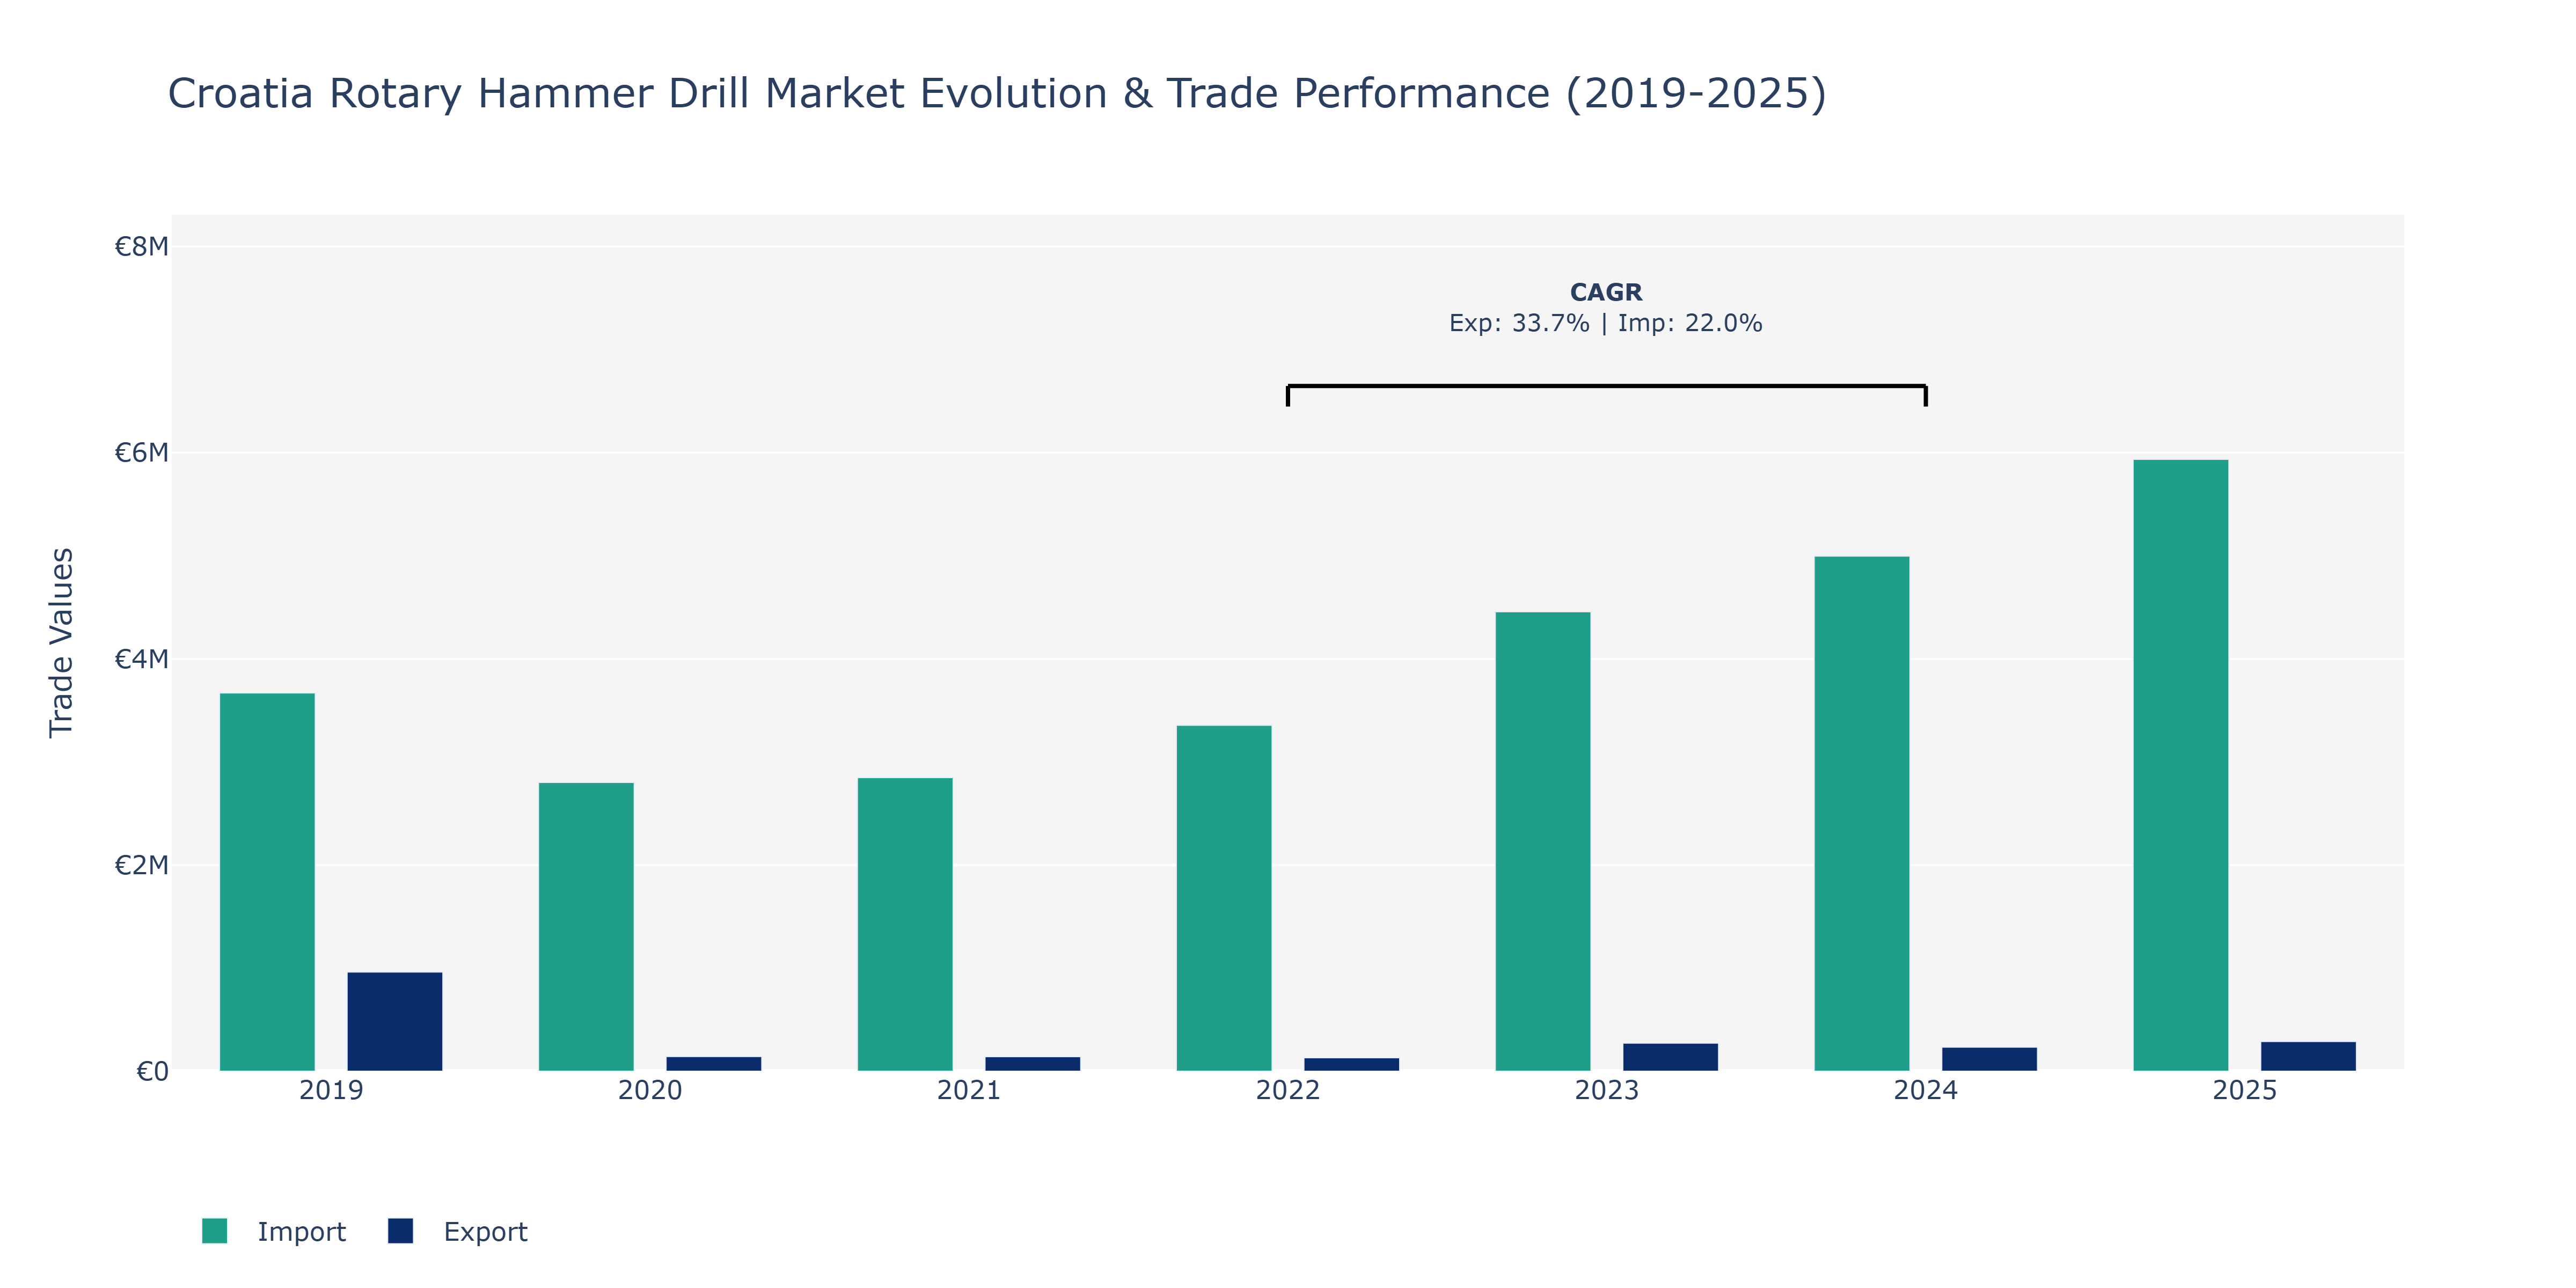The image size is (2576, 1288).
Task: Select the 2023 Export bar
Action: 1671,1057
